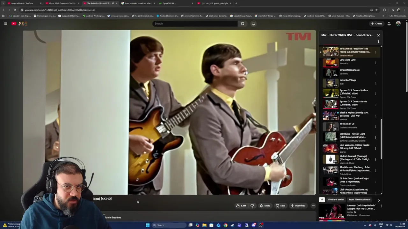Click the Share button
This screenshot has width=408, height=229.
tap(265, 206)
